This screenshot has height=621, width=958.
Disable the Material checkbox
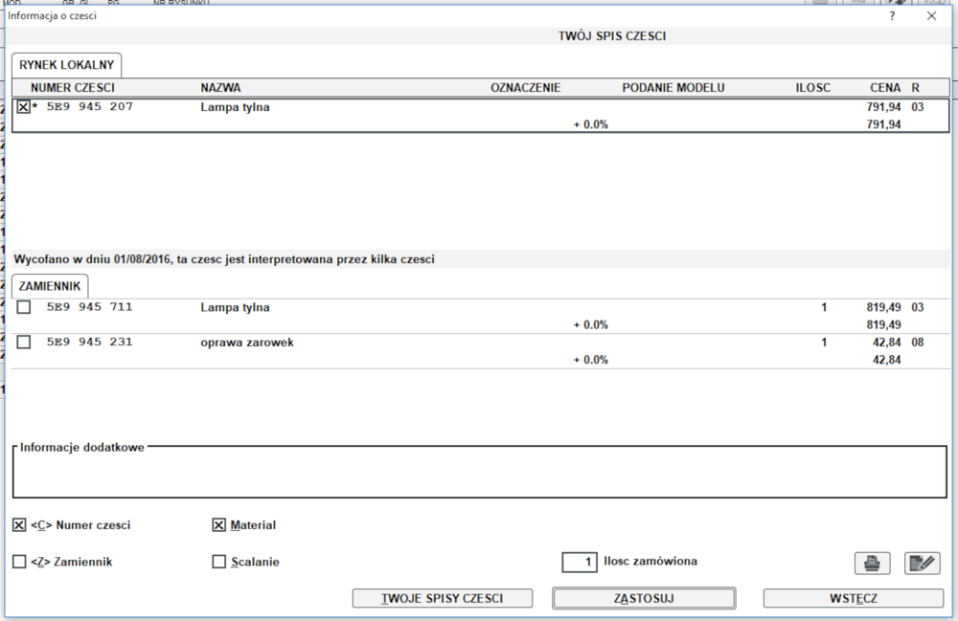click(x=218, y=525)
